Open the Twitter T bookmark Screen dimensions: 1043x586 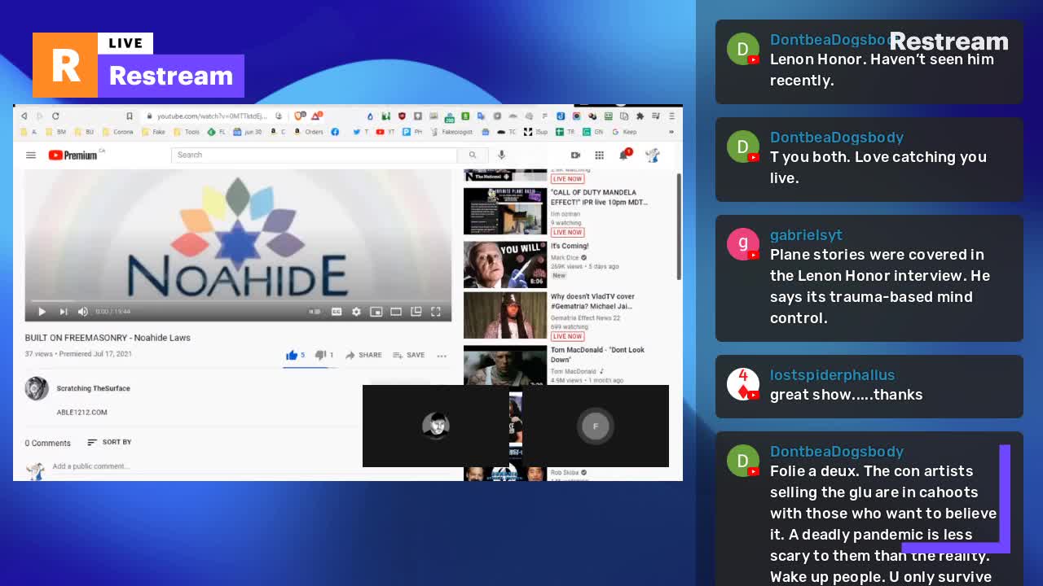coord(361,132)
